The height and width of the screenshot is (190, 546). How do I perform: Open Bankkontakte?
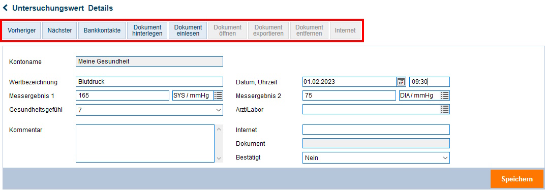[102, 30]
